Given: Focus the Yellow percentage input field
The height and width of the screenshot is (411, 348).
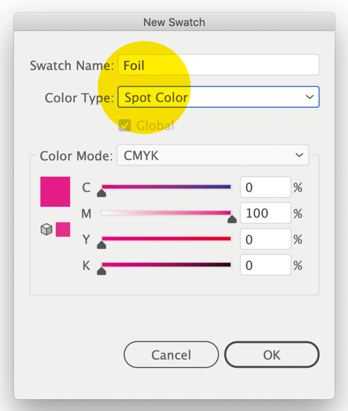Looking at the screenshot, I should (265, 240).
